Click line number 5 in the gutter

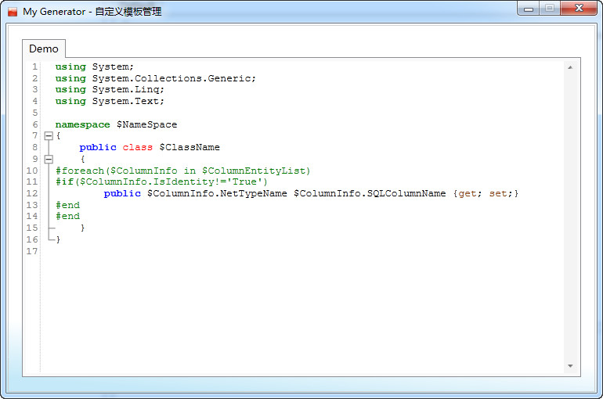(x=35, y=113)
